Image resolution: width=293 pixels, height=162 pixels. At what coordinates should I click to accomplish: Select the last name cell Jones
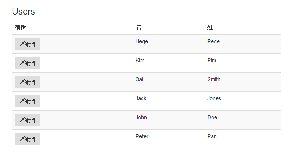[214, 98]
